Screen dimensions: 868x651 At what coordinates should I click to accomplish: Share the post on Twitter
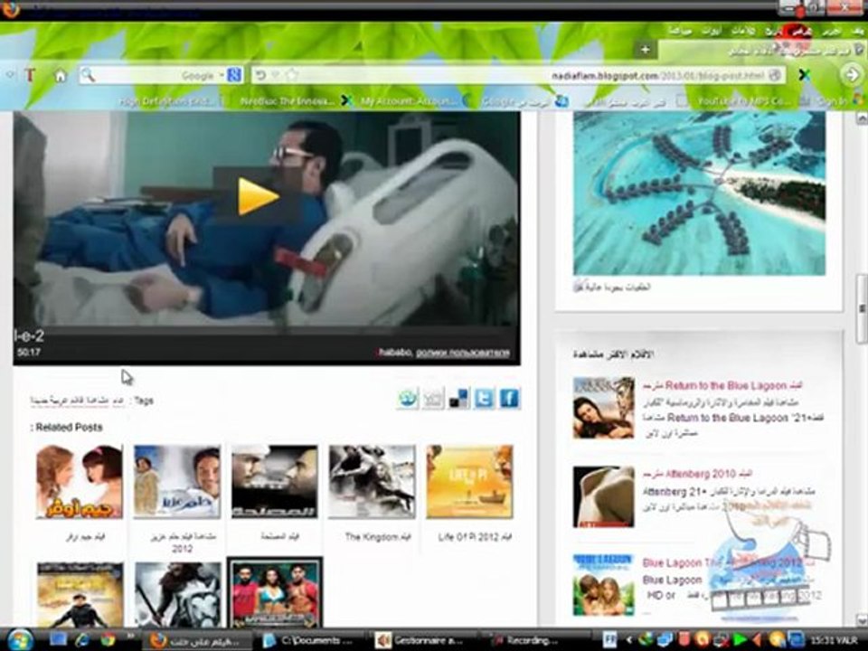pos(484,398)
